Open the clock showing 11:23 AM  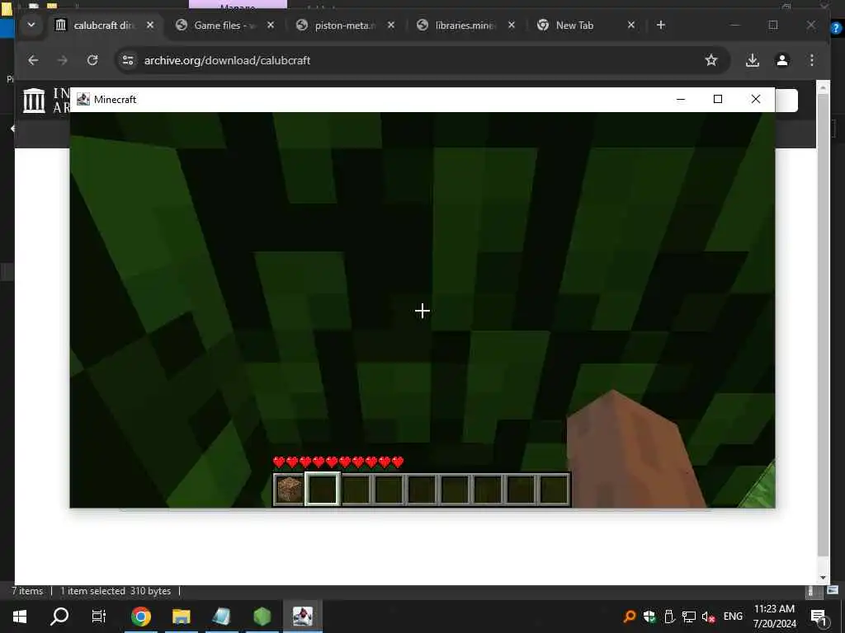click(x=774, y=617)
